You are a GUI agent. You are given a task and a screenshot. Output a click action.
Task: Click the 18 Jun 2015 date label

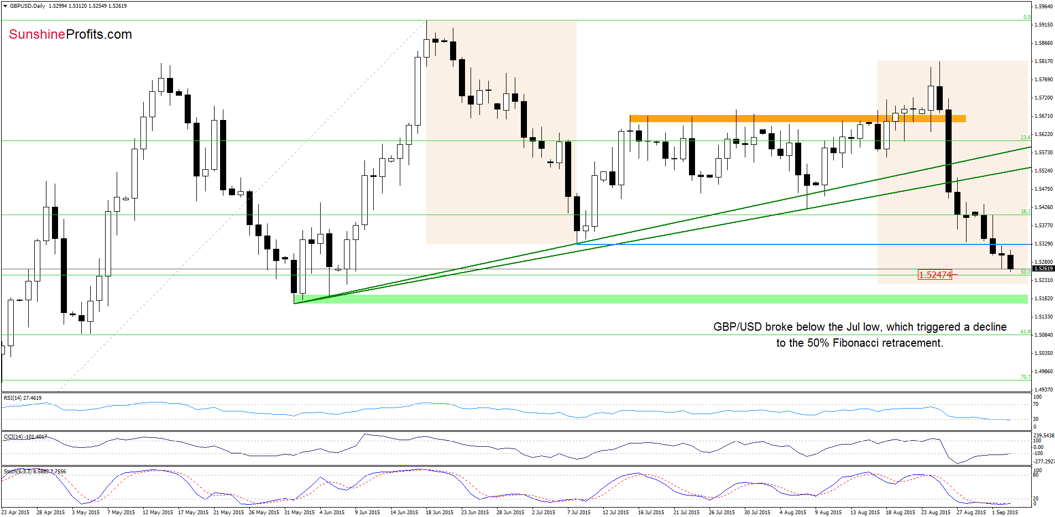440,513
